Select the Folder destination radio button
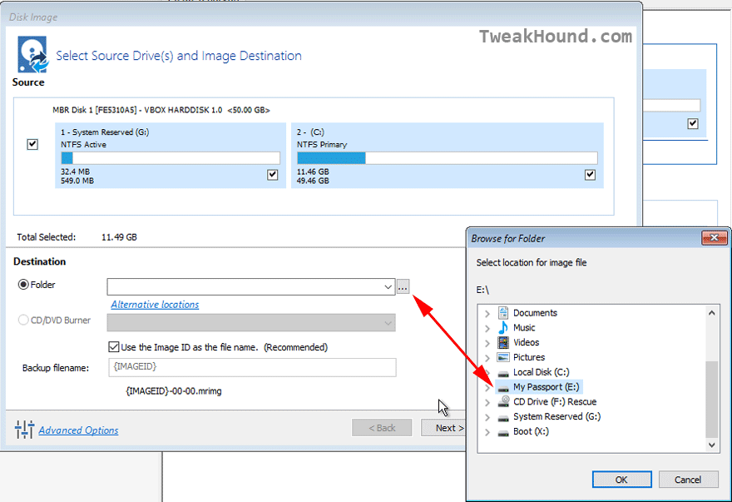Screen dimensions: 732x502 23,284
